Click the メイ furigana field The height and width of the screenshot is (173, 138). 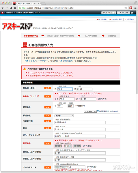88,99
